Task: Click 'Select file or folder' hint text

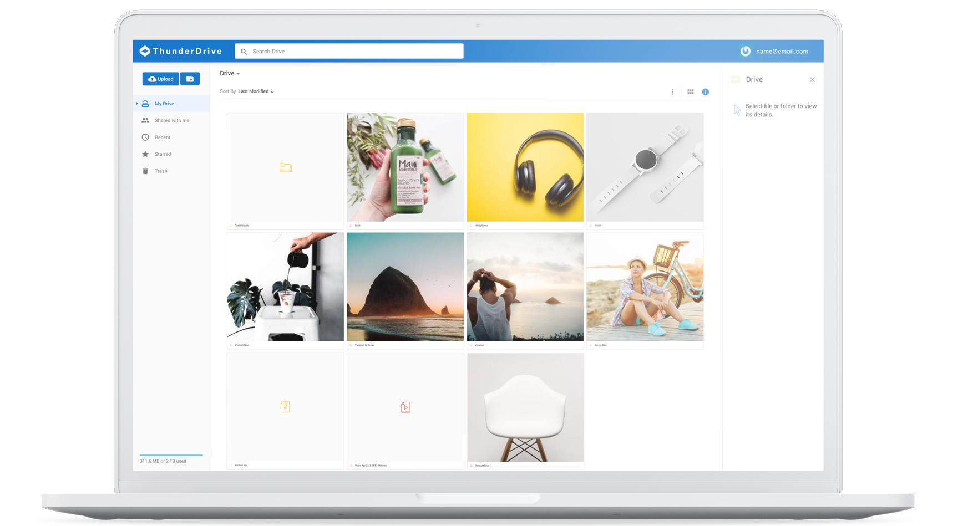Action: click(x=781, y=110)
